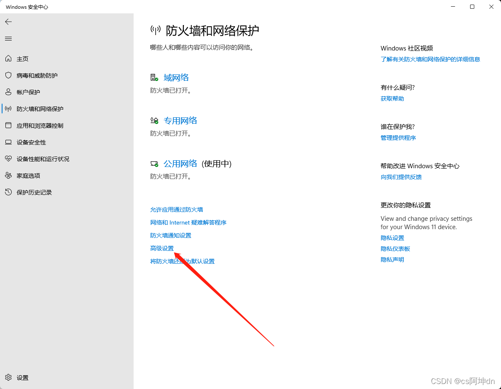Click the person icon for 帐户保护
Screen dimensions: 501x389
tap(8, 92)
